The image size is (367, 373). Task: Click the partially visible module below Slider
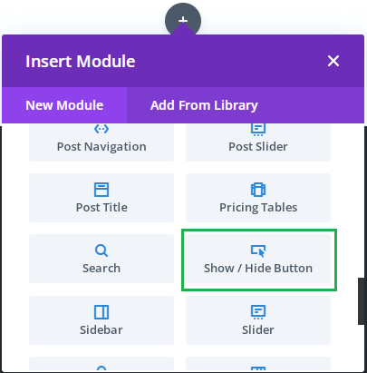coord(258,364)
